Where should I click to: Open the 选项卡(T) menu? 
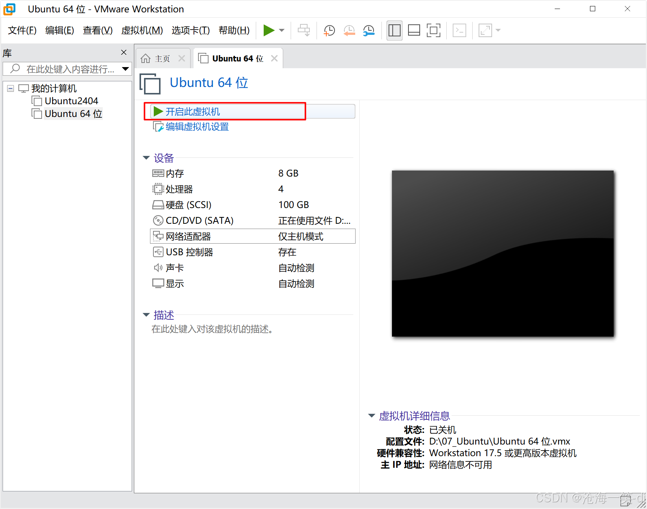point(191,30)
